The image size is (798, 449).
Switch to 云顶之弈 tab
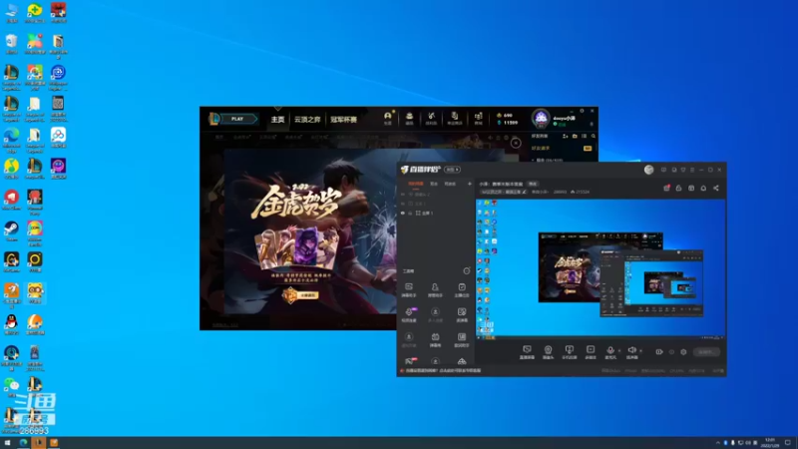click(307, 120)
